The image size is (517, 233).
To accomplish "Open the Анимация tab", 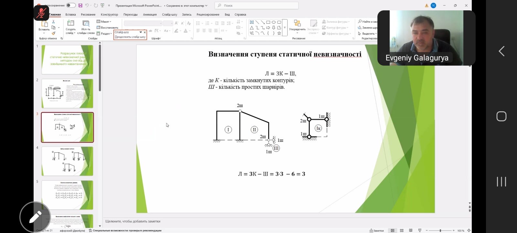I will [x=150, y=15].
